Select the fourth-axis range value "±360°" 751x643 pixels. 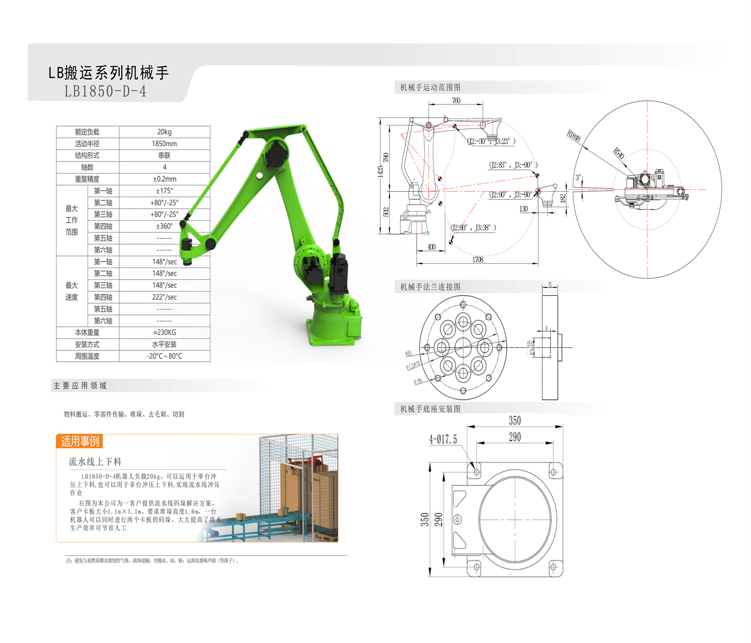[x=165, y=226]
